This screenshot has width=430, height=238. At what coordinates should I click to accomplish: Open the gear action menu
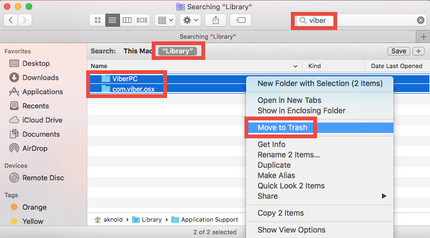click(190, 20)
